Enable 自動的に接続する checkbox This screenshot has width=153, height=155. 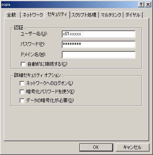pyautogui.click(x=23, y=64)
